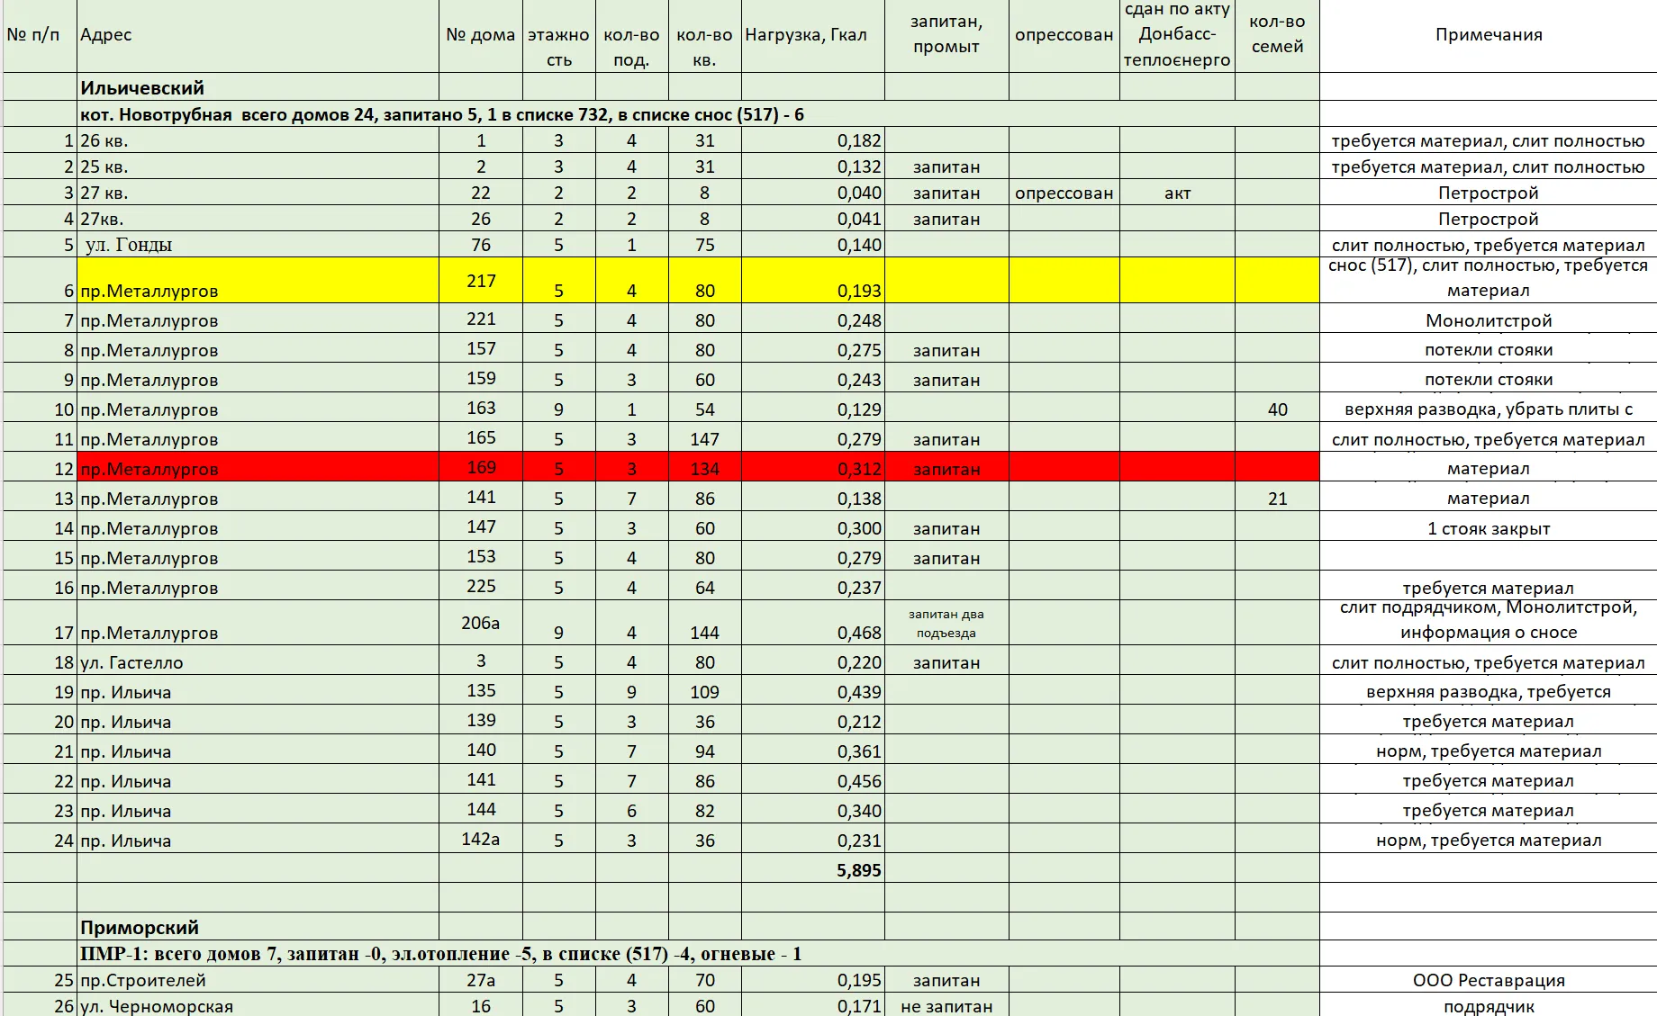The image size is (1657, 1016).
Task: Select the '№ дома' header cell
Action: point(481,35)
